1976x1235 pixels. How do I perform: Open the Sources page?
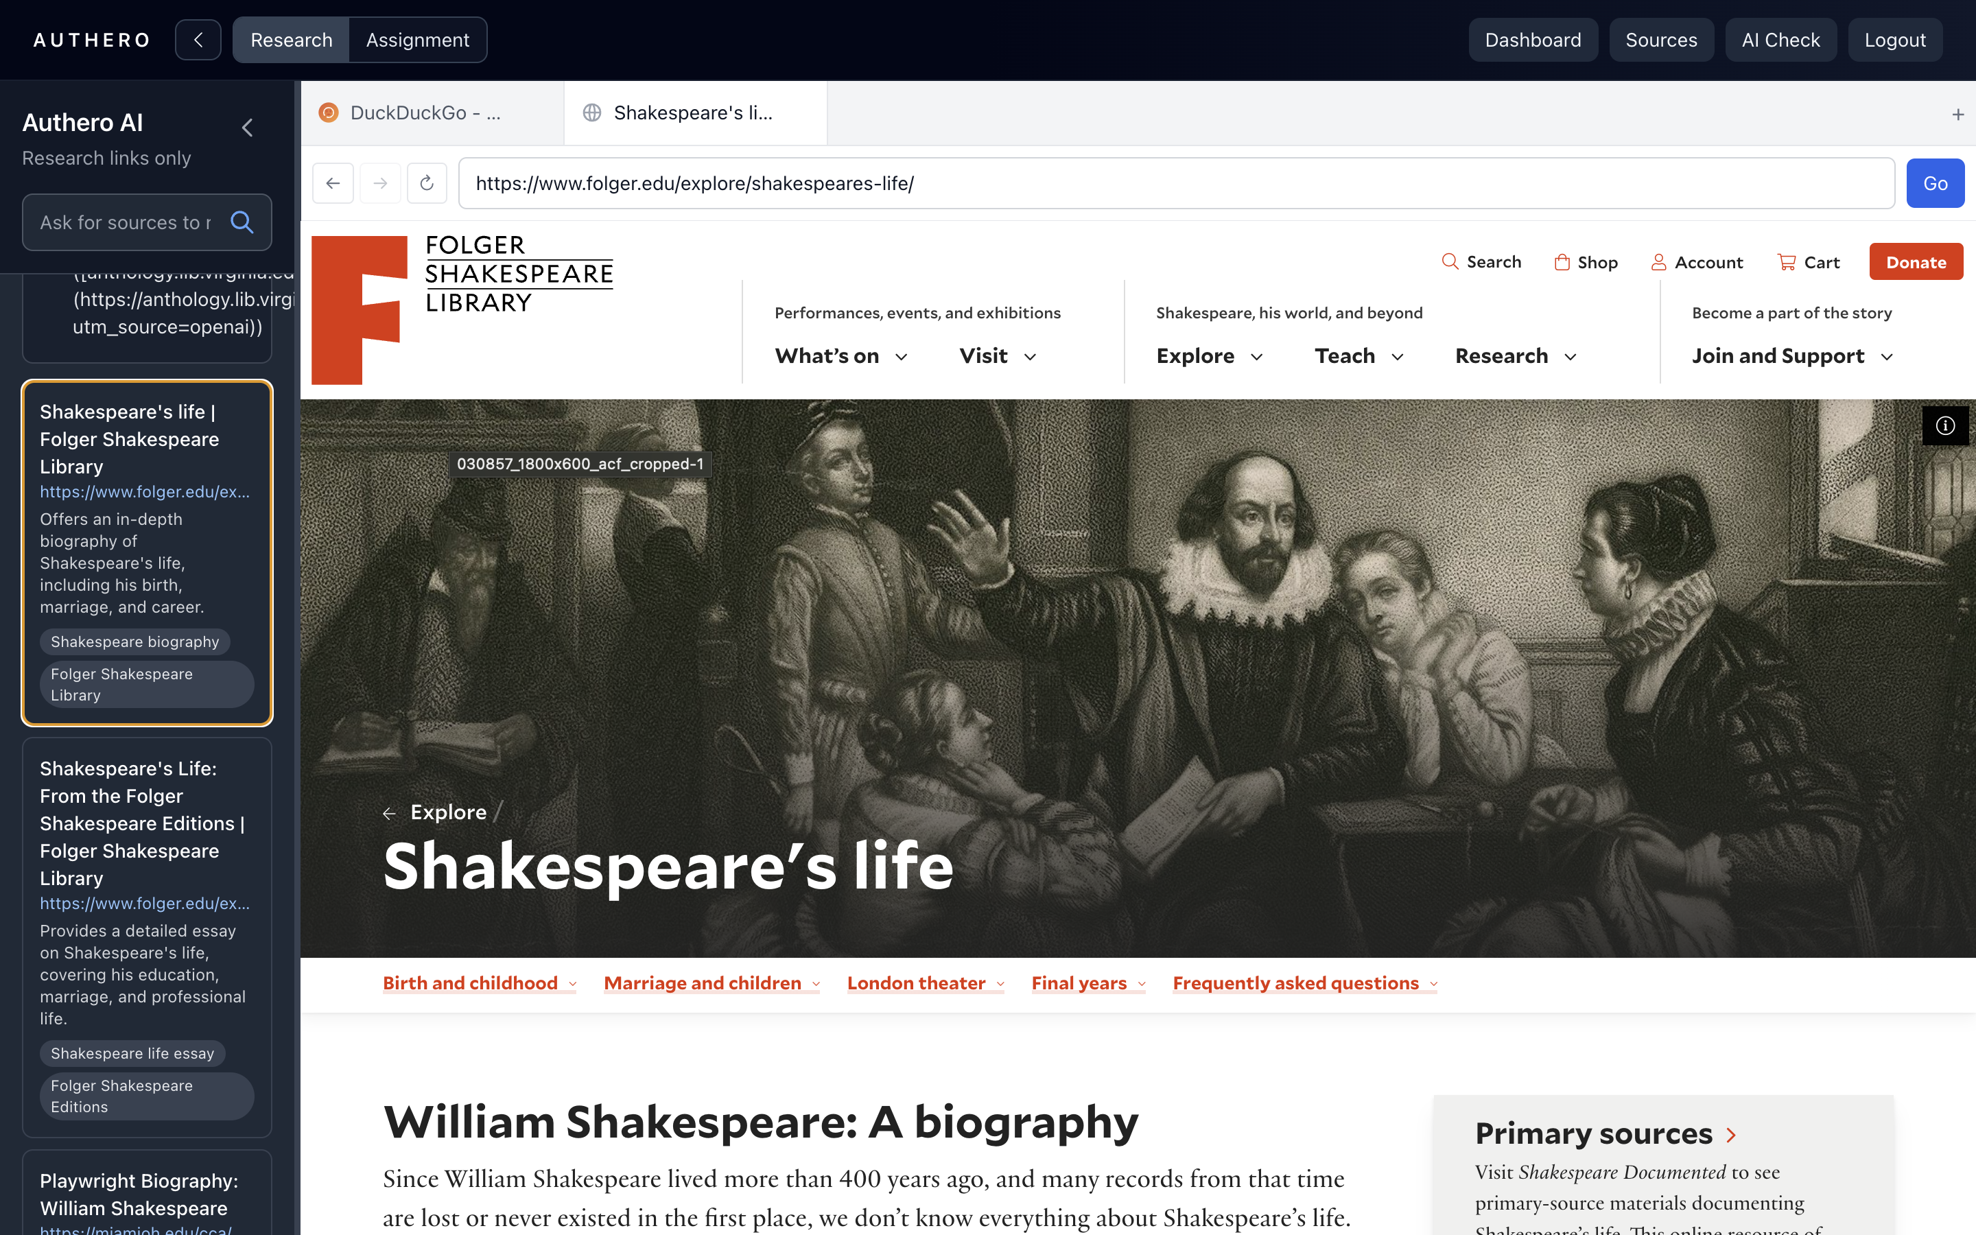(1661, 40)
